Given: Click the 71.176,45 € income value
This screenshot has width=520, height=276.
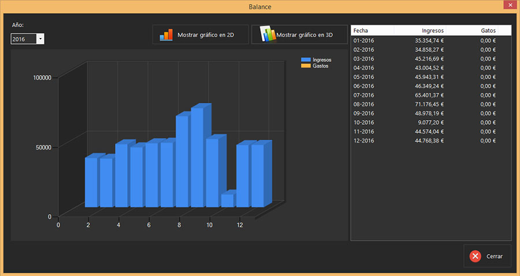Looking at the screenshot, I should coord(429,105).
